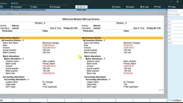Click Version 2 'EL Charges' ledger name
183x103 pixels.
pyautogui.click(x=48, y=82)
